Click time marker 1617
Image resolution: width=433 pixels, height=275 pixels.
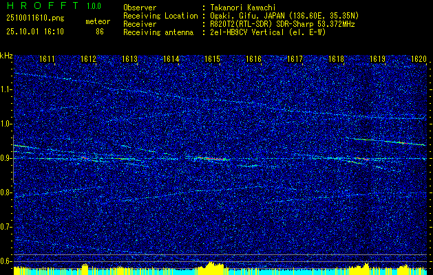point(295,59)
